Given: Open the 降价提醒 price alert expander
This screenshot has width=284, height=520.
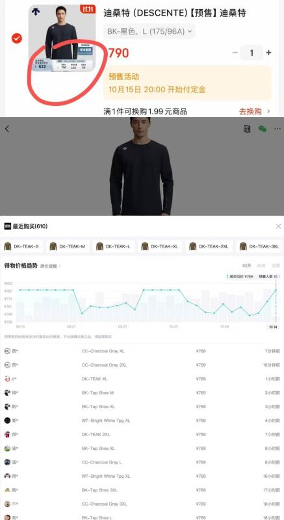Looking at the screenshot, I should pyautogui.click(x=51, y=266).
